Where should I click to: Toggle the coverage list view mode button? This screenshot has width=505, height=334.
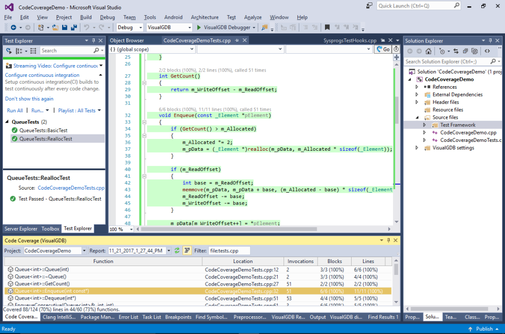[x=187, y=251]
